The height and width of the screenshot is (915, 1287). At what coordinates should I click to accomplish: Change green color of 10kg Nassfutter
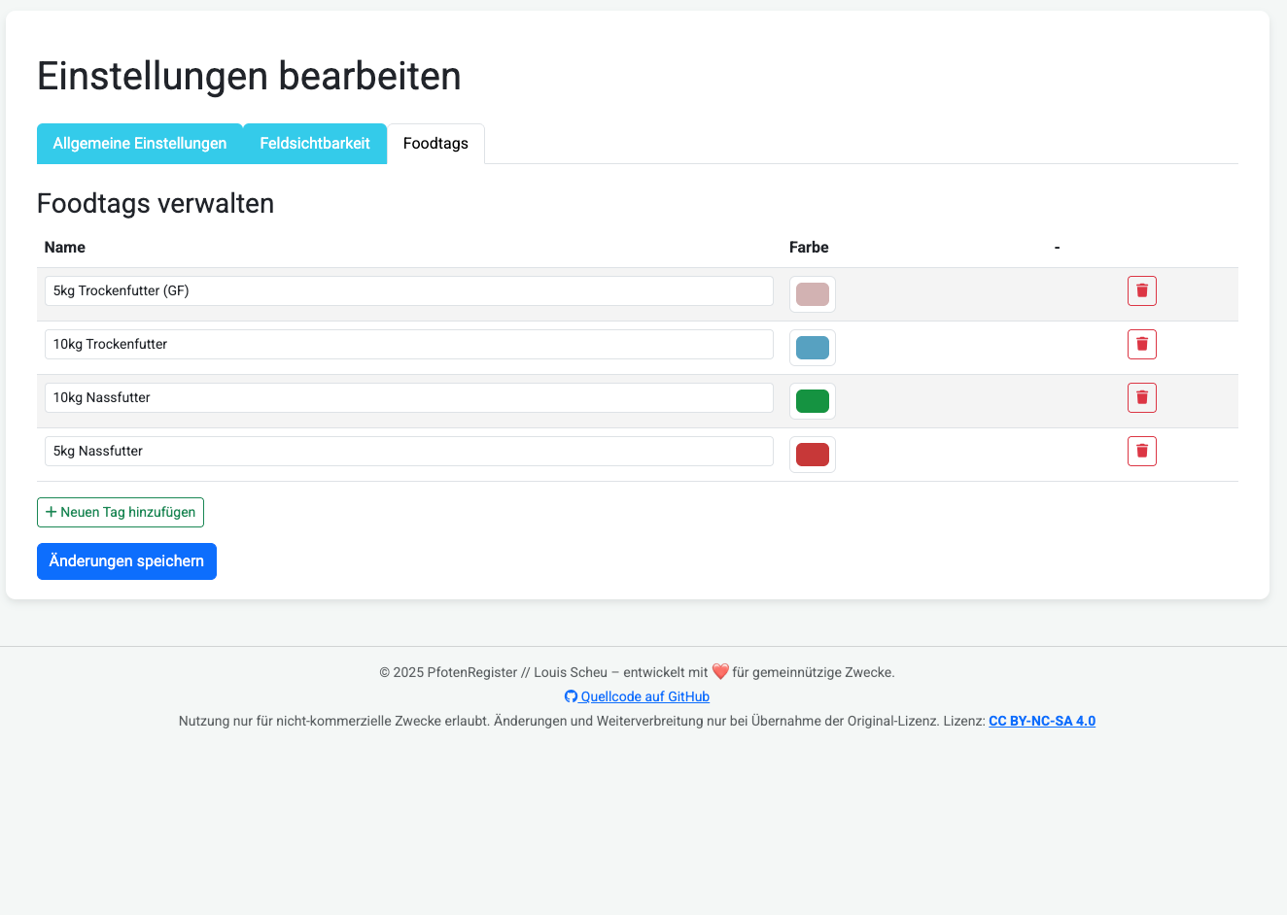click(x=813, y=401)
